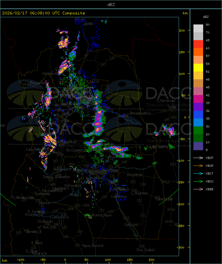Click the VBCP legend label
The height and width of the screenshot is (264, 222).
click(209, 158)
